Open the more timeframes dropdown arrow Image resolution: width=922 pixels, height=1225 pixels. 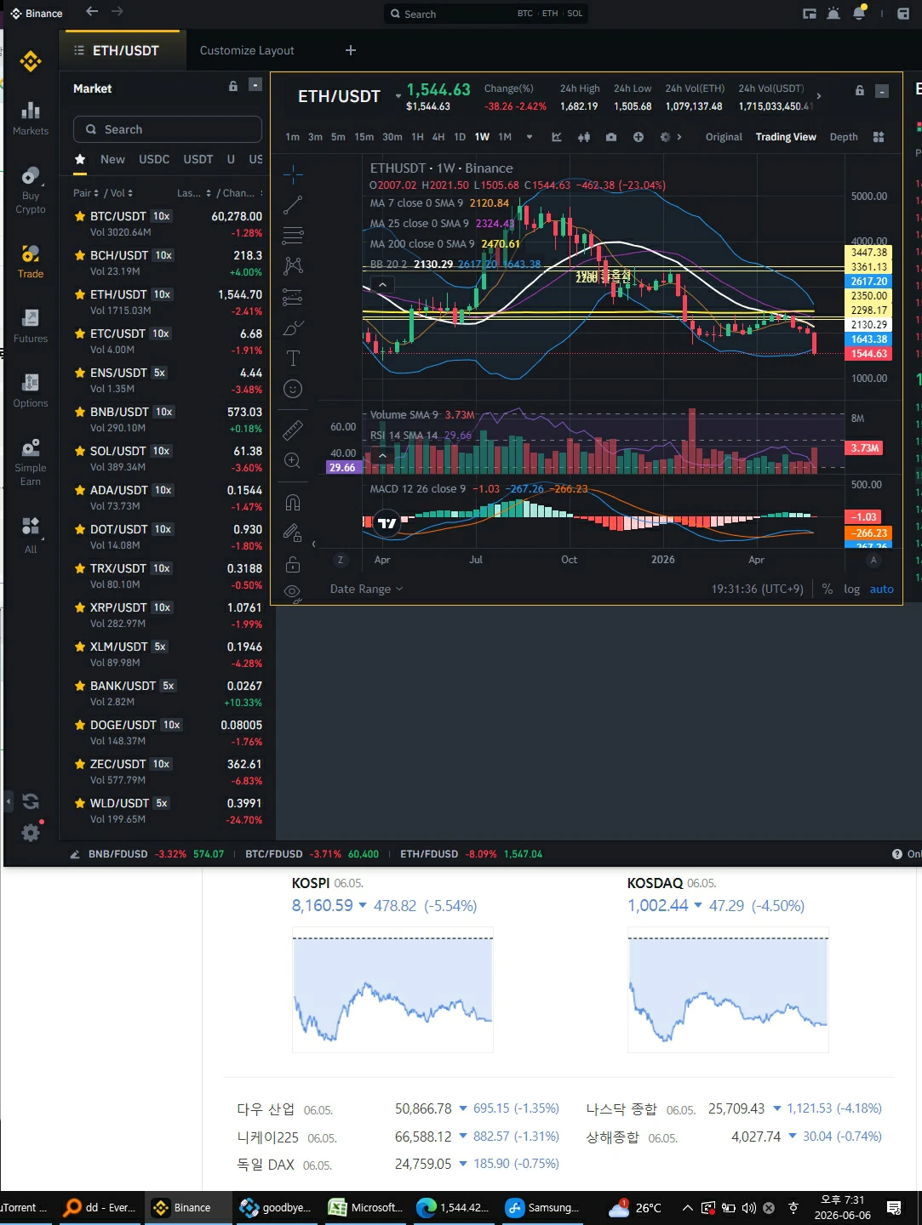530,137
